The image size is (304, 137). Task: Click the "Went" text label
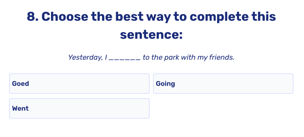click(20, 109)
